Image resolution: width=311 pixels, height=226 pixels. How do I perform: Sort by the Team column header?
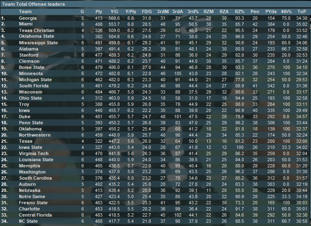[25, 11]
